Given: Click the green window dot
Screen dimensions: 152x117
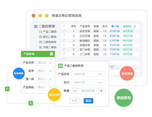Looking at the screenshot, I should (47, 16).
